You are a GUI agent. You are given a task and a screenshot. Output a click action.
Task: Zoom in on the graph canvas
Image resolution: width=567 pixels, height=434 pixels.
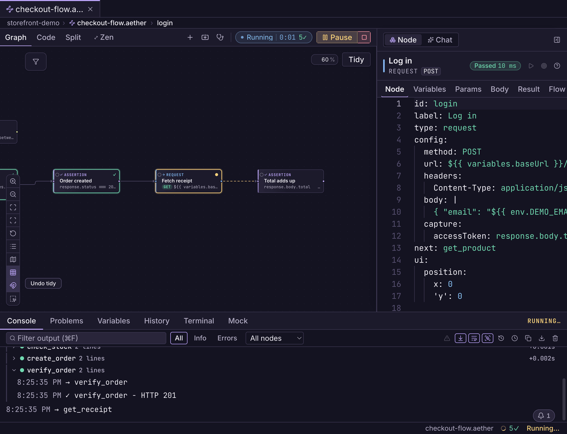pyautogui.click(x=13, y=181)
